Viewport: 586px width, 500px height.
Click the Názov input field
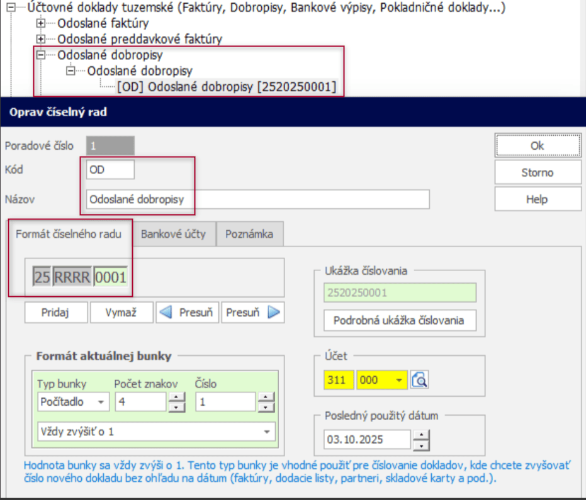pos(258,199)
